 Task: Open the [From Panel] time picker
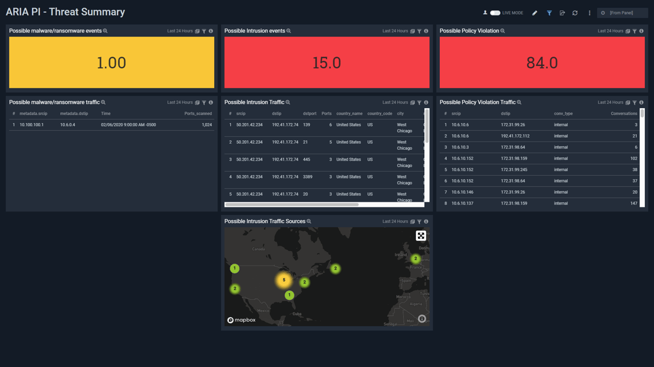pos(622,12)
